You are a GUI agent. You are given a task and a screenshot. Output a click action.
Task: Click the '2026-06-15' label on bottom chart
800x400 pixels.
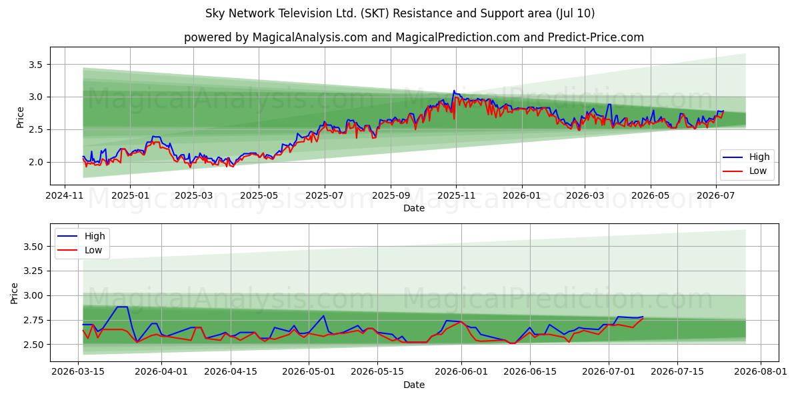(530, 373)
